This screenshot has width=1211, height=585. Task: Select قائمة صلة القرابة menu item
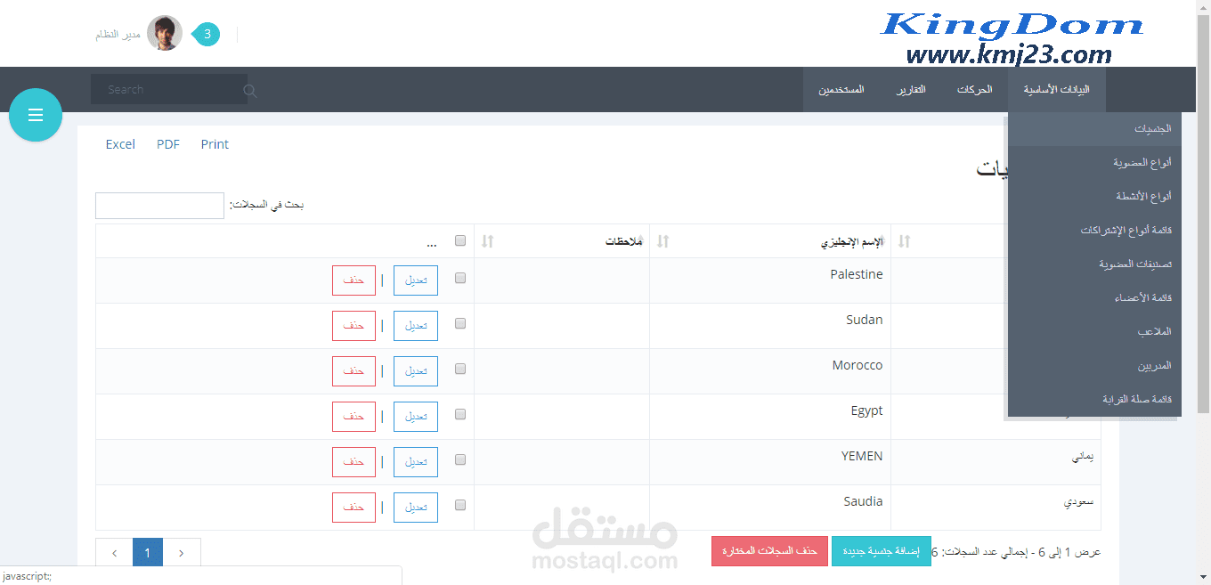(x=1094, y=400)
